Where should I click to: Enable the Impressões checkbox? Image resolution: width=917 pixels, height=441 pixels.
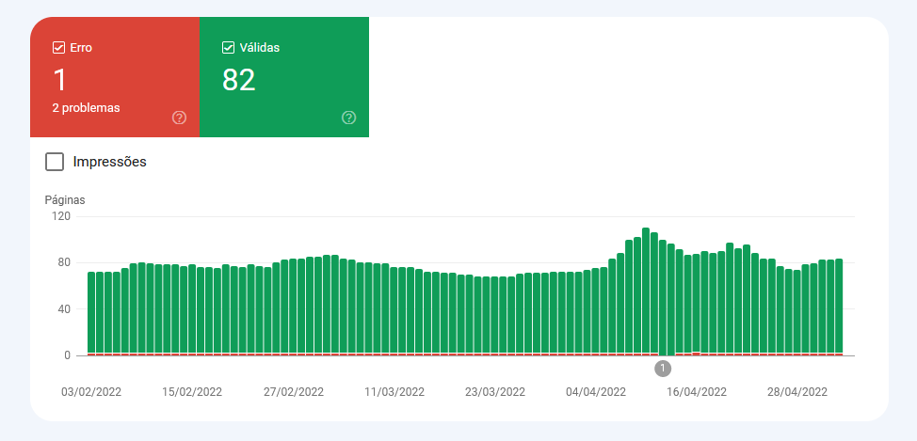(x=55, y=162)
